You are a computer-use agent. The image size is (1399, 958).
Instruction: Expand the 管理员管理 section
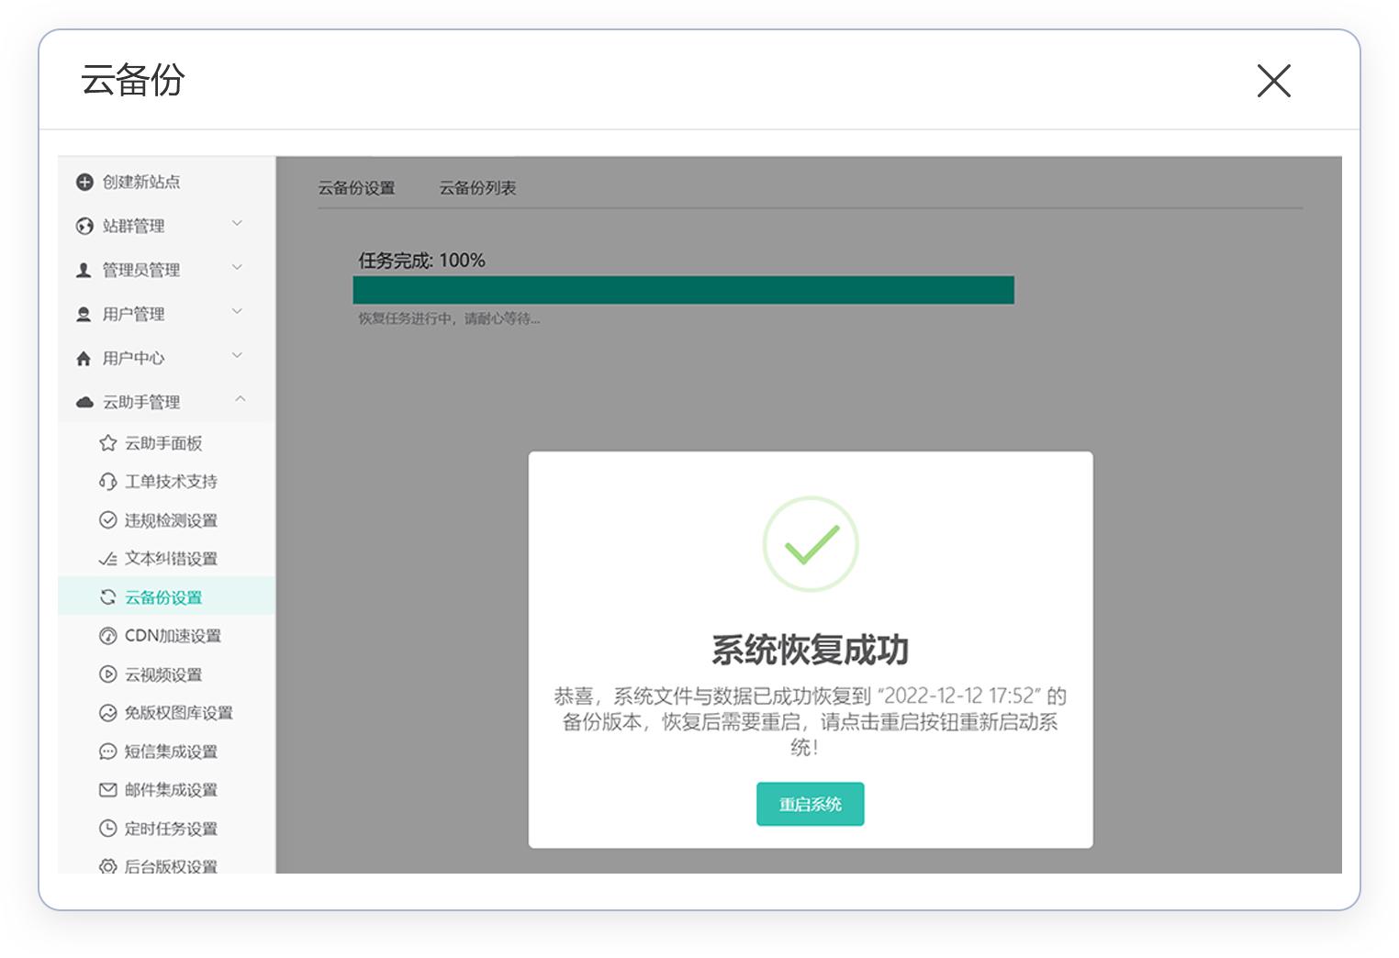237,268
